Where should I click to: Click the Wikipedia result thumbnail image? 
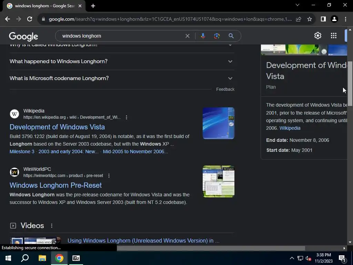[x=218, y=123]
